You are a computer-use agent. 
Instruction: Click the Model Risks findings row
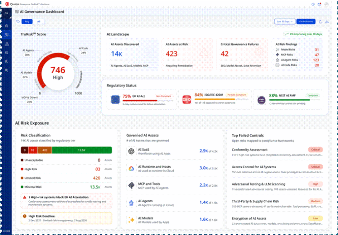[297, 50]
